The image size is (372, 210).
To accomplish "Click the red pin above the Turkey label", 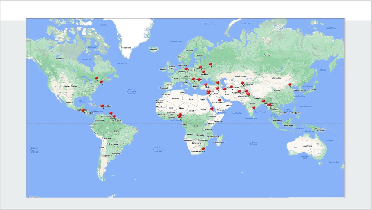I will 206,85.
